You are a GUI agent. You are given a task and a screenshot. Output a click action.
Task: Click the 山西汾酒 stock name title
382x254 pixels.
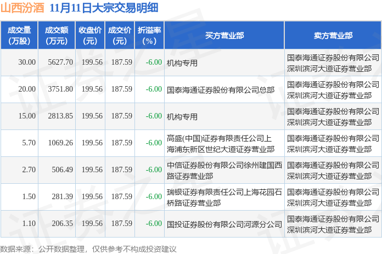22,8
